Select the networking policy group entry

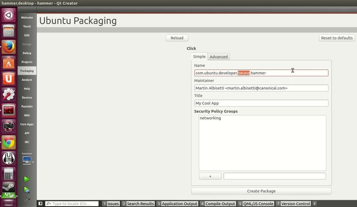coord(210,118)
